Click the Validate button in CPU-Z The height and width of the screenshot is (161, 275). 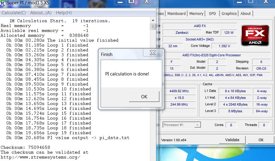tap(232, 140)
